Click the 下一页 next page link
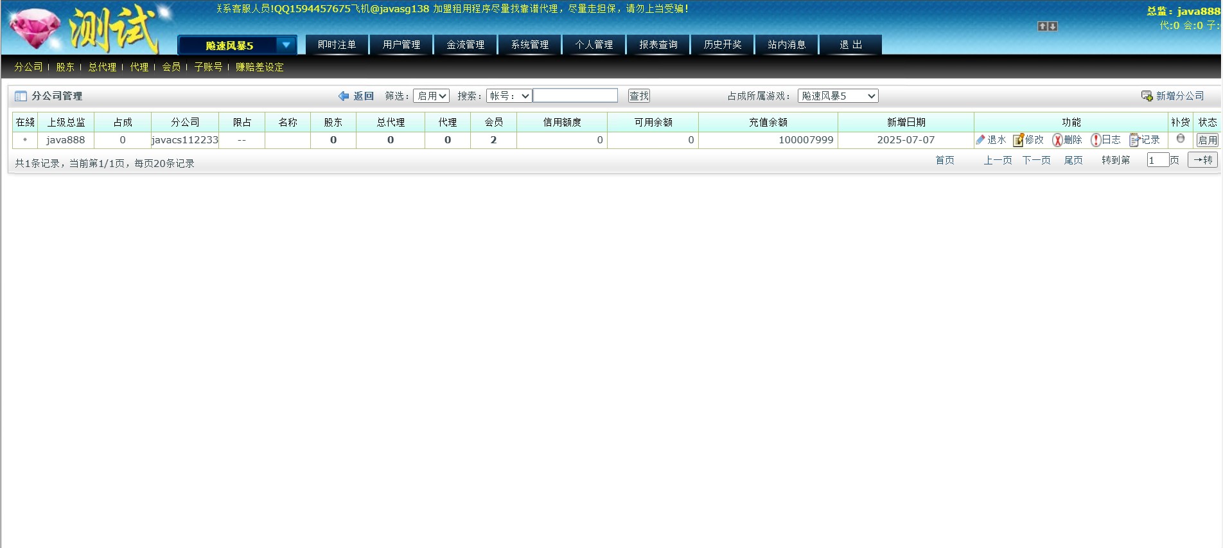 (1036, 160)
